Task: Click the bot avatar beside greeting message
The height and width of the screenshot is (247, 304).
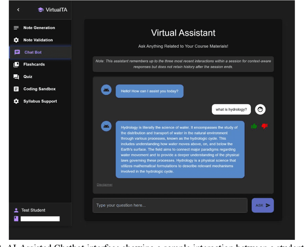Action: point(106,90)
